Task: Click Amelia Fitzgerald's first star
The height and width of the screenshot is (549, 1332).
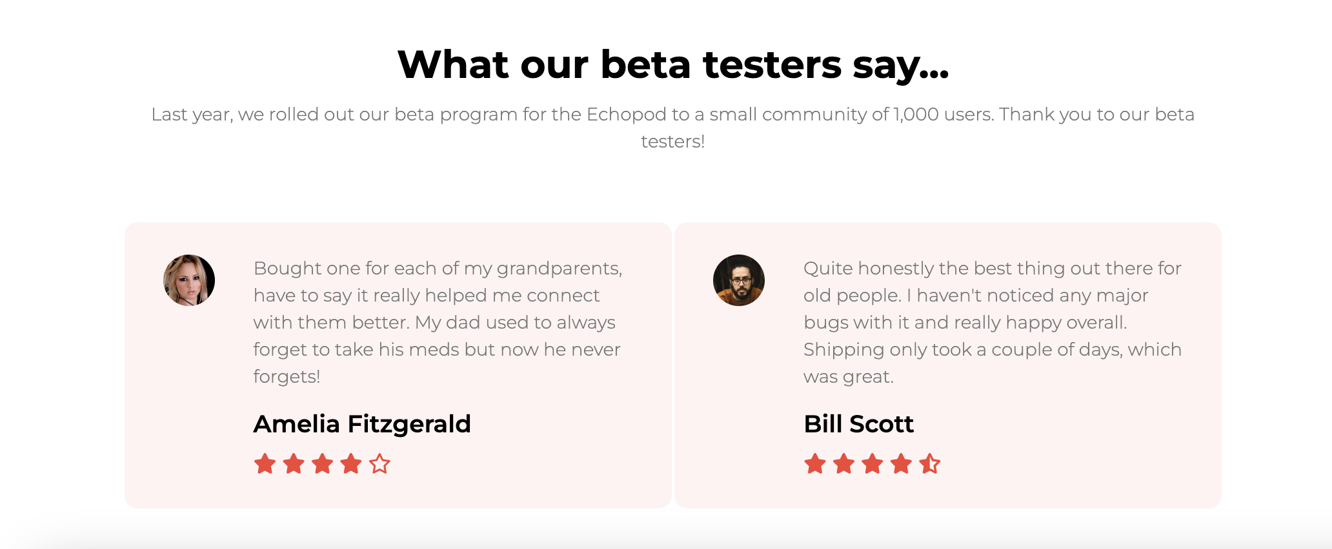Action: click(x=265, y=463)
